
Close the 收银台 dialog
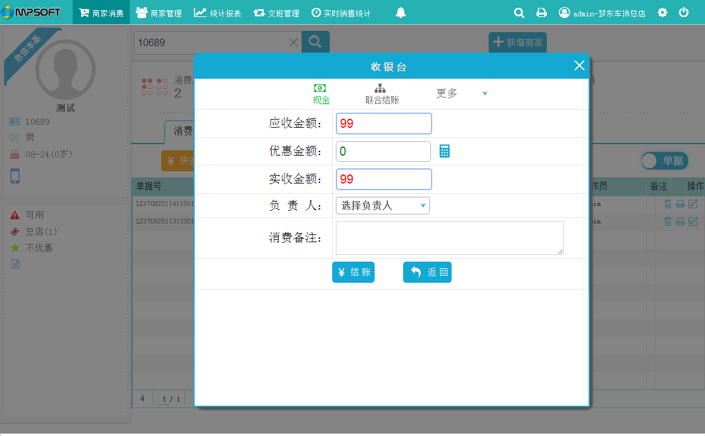(x=579, y=66)
